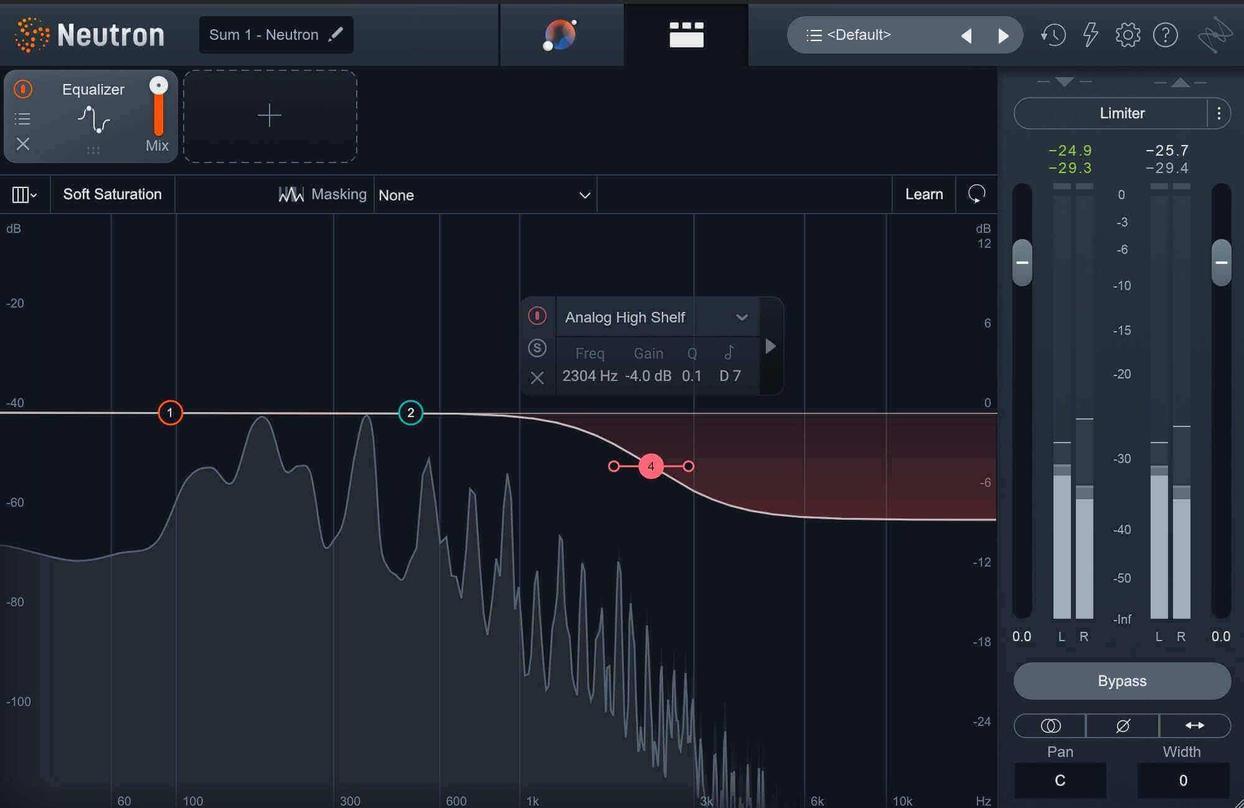Viewport: 1244px width, 808px height.
Task: Click the -25.7 output peak readout
Action: pyautogui.click(x=1167, y=151)
